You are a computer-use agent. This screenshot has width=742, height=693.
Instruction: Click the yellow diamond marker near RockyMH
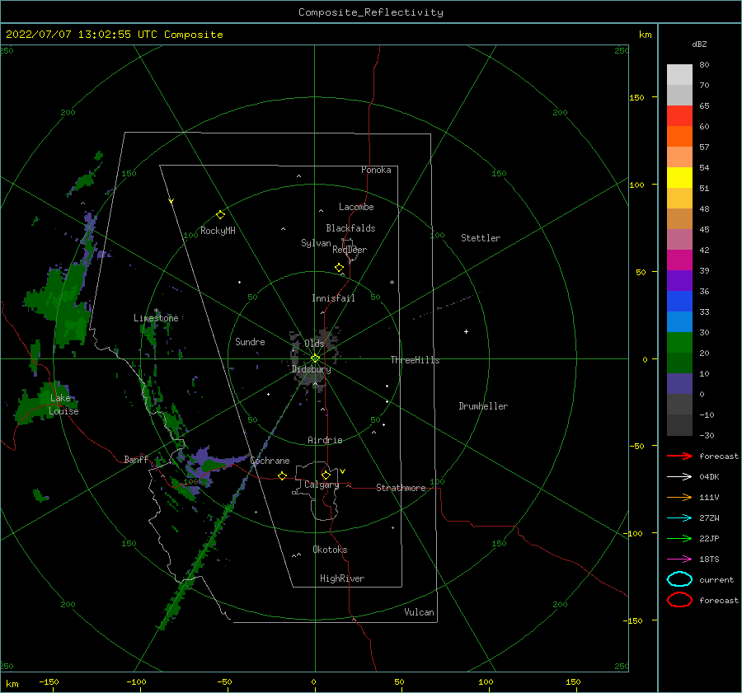tap(220, 215)
